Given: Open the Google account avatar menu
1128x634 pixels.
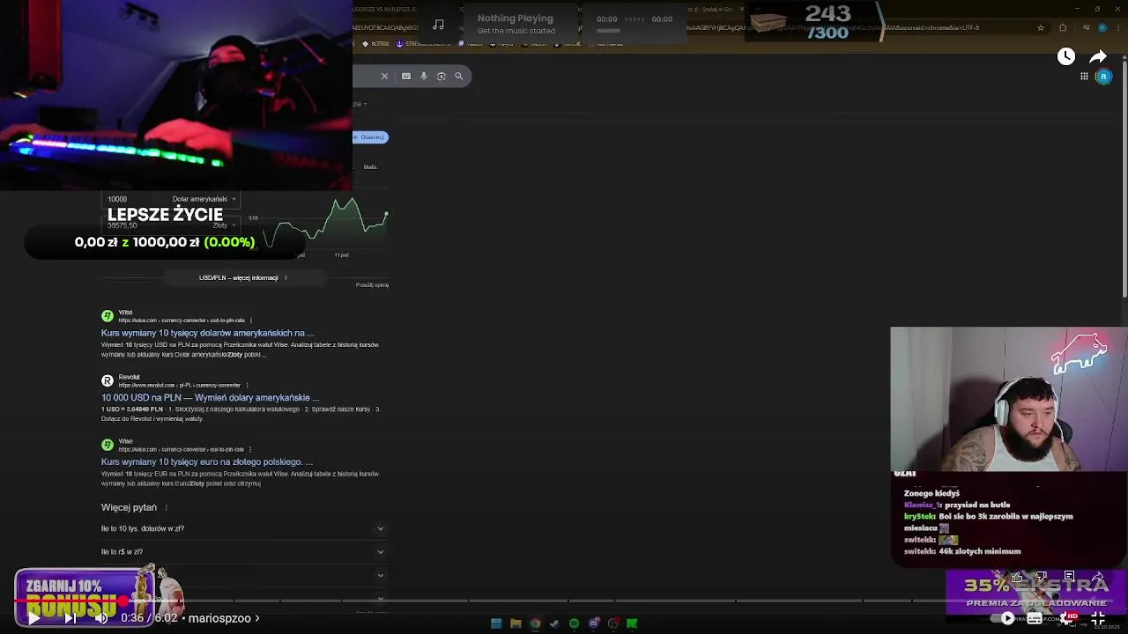Looking at the screenshot, I should point(1103,77).
